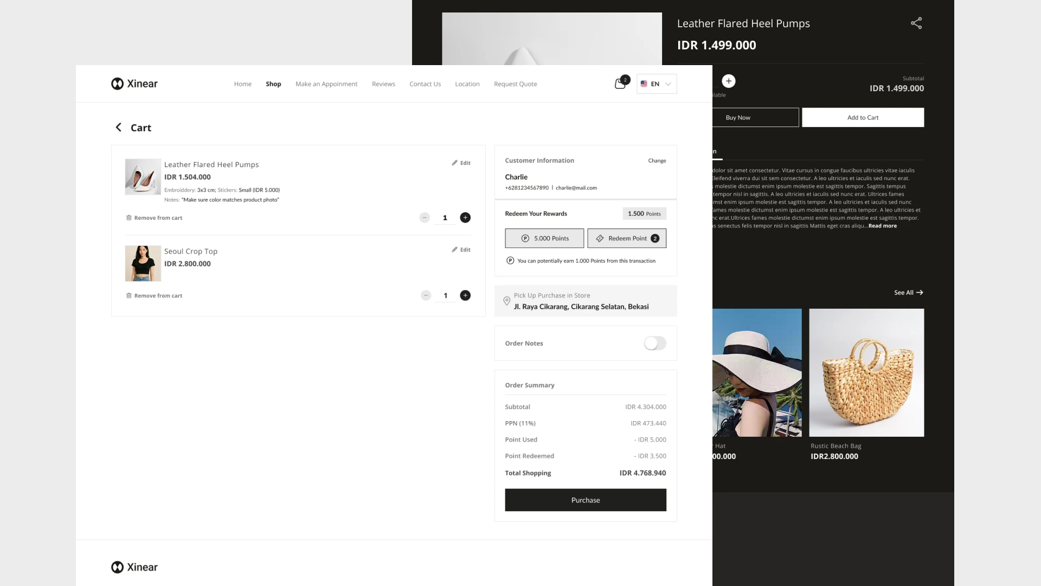Screen dimensions: 1041x586
Task: Go back using the arrow beside Cart
Action: click(x=118, y=128)
